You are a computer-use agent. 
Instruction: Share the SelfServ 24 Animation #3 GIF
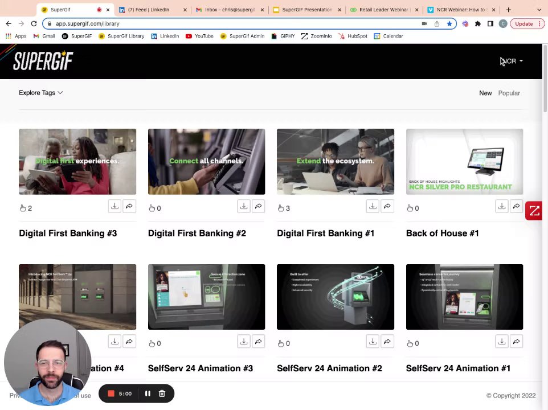pyautogui.click(x=258, y=342)
